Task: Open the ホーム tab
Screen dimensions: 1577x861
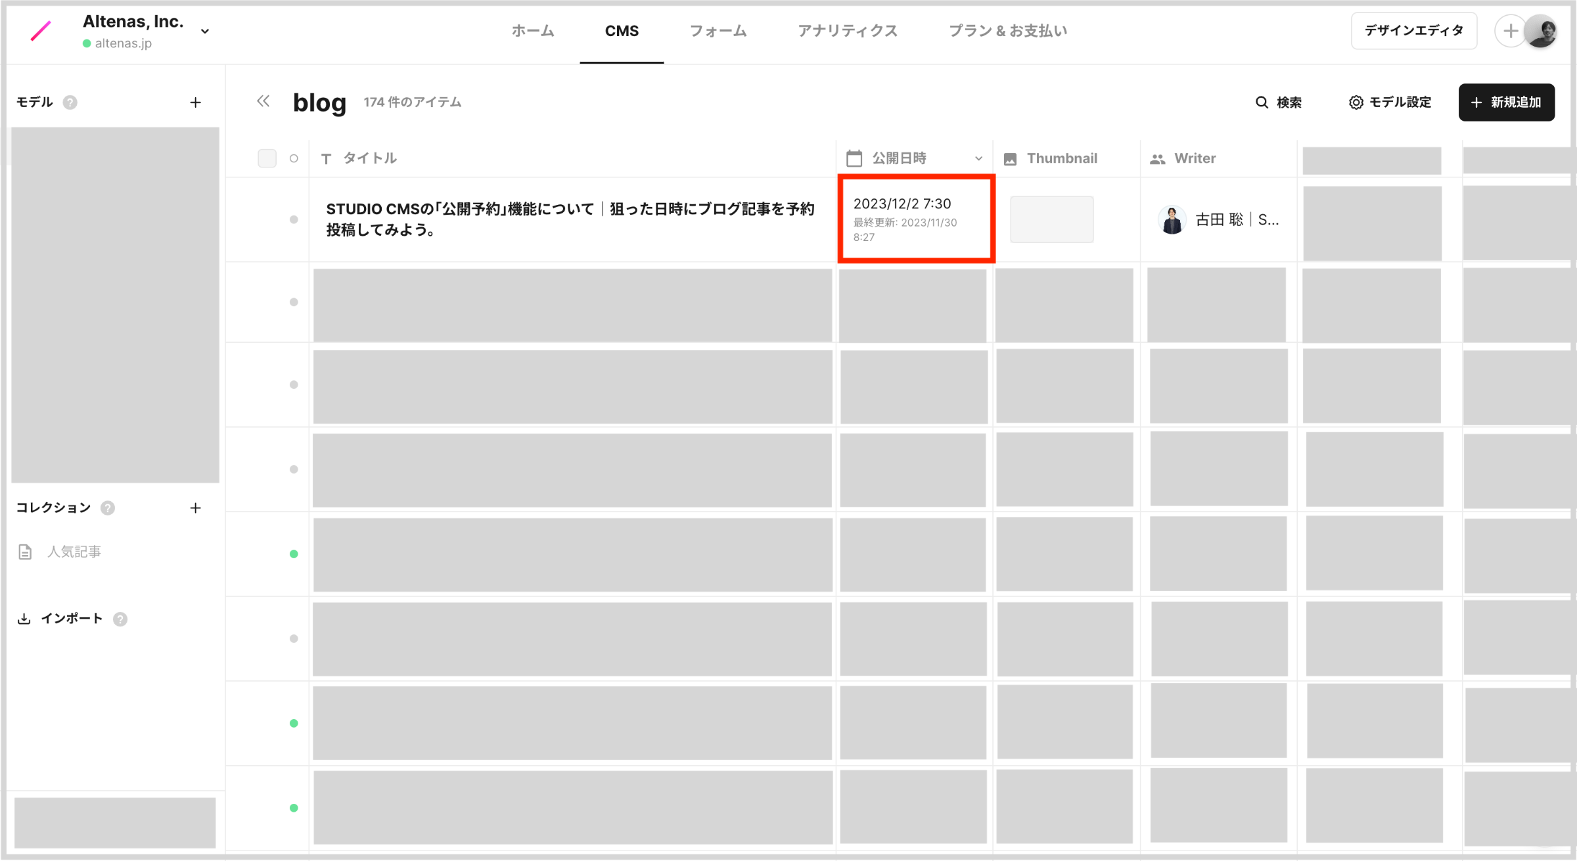Action: tap(533, 31)
